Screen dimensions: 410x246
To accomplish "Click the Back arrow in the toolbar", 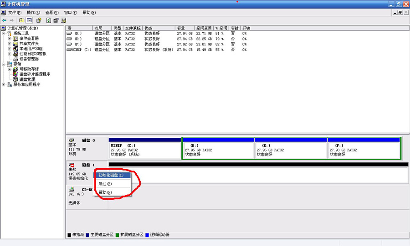I will point(5,20).
